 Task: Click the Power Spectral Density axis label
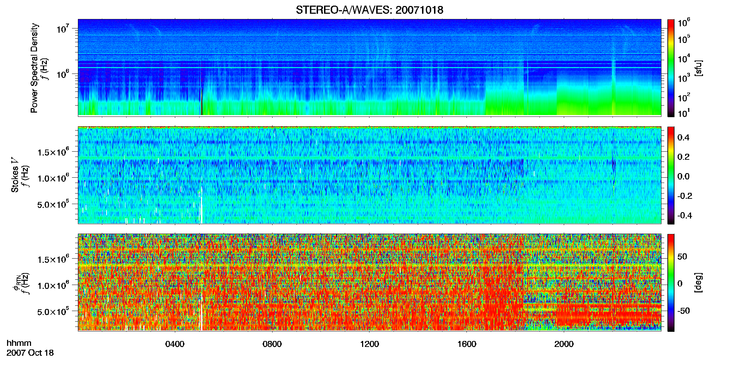coord(34,68)
